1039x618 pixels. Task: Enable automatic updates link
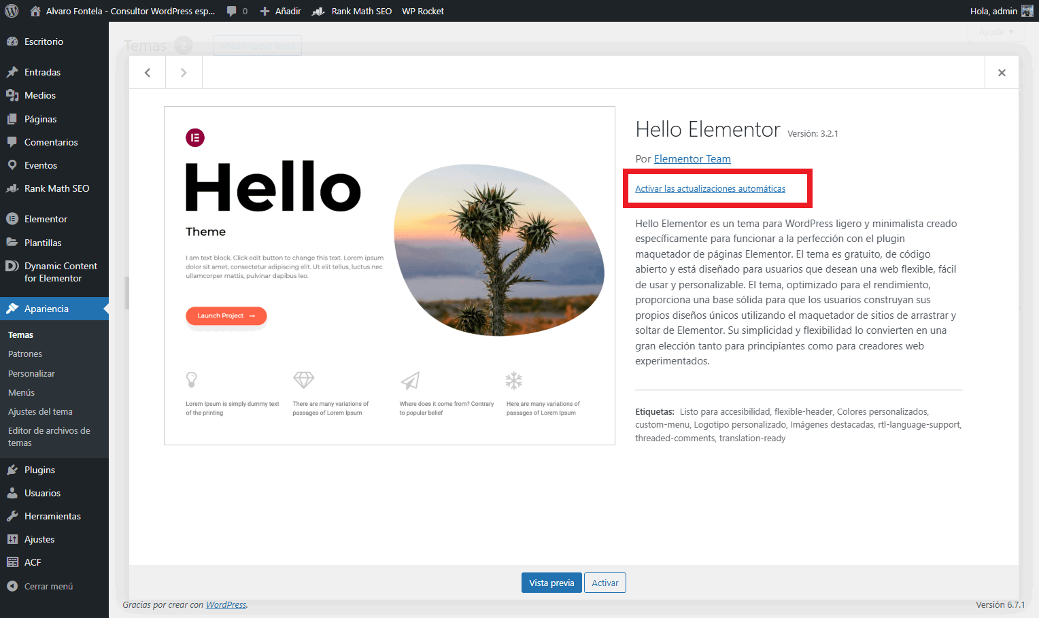coord(710,189)
